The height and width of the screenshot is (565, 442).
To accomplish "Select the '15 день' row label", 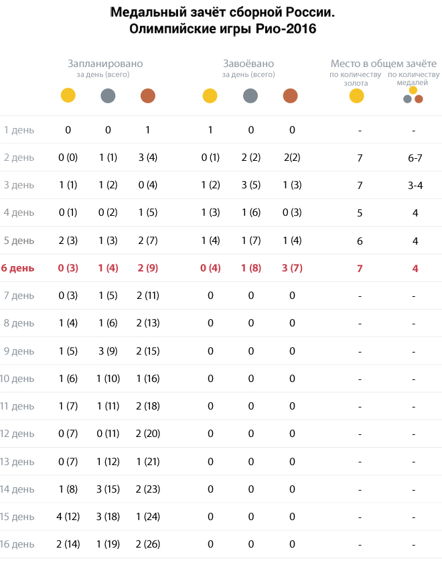I will [x=17, y=516].
